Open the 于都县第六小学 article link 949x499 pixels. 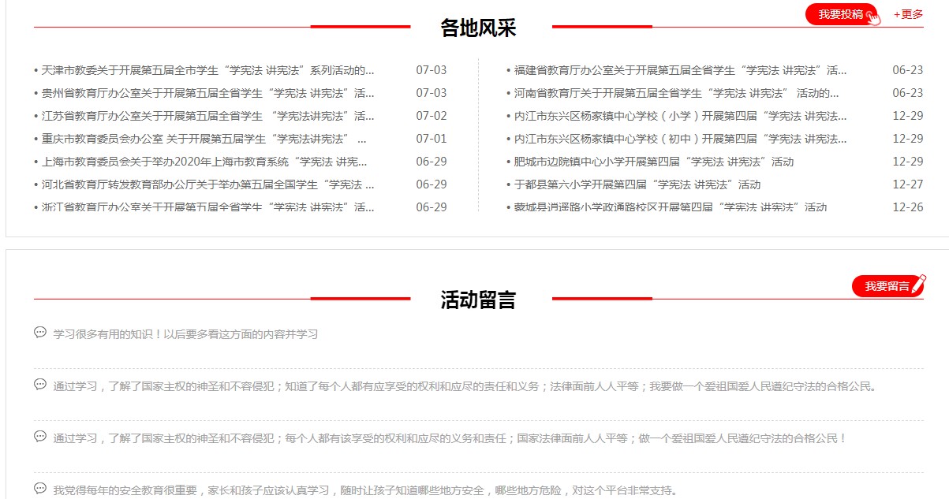tap(637, 184)
